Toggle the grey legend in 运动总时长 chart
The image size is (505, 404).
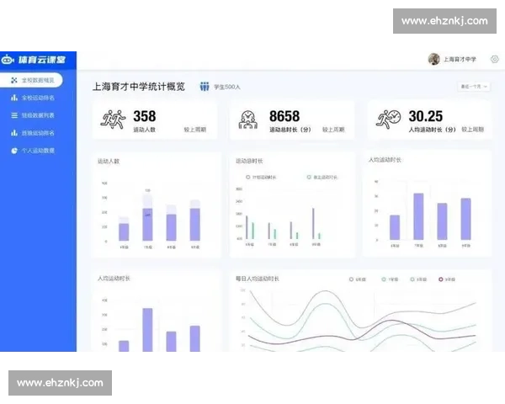261,178
